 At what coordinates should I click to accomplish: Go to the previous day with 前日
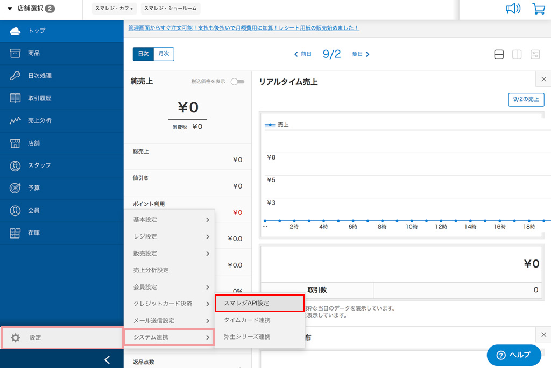[303, 54]
